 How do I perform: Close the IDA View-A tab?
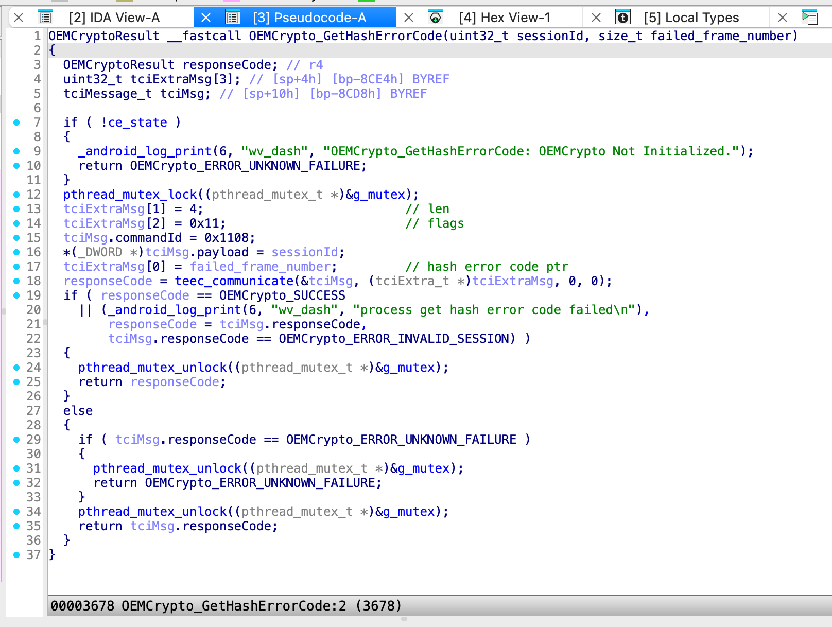click(19, 16)
